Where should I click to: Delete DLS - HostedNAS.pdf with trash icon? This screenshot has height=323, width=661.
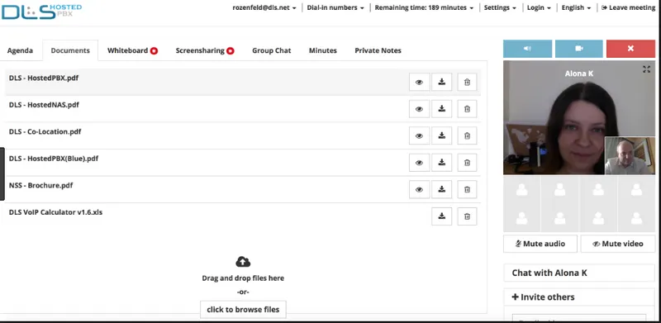[x=467, y=109]
